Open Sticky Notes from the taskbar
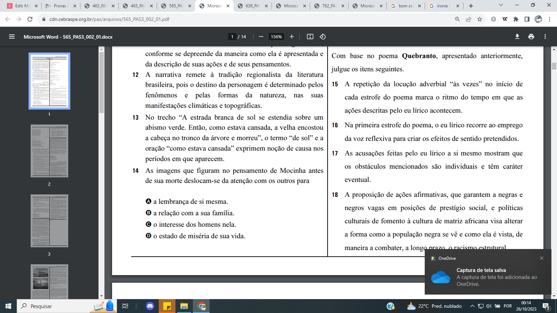This screenshot has width=557, height=313. click(167, 306)
